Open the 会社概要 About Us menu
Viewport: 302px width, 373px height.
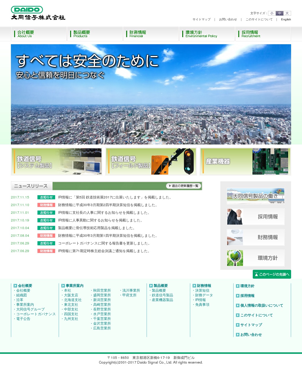click(x=39, y=34)
